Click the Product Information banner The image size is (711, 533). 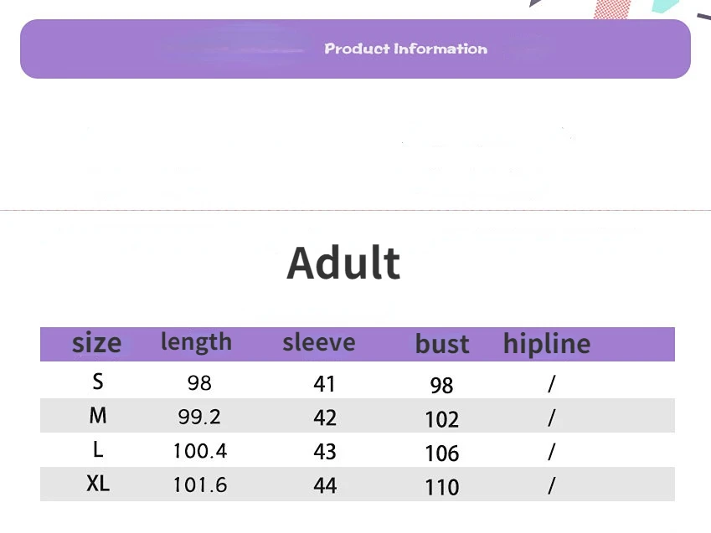coord(355,49)
